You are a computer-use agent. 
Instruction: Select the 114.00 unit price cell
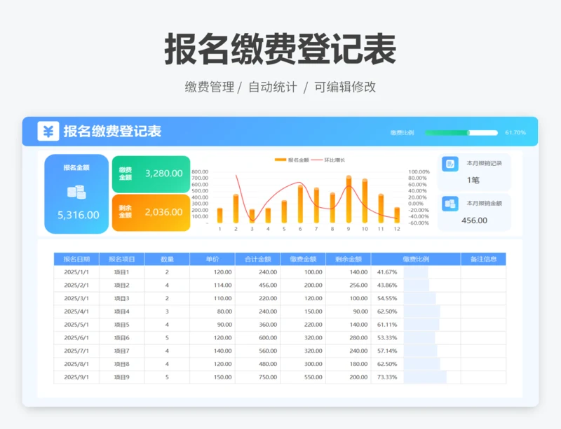click(212, 286)
